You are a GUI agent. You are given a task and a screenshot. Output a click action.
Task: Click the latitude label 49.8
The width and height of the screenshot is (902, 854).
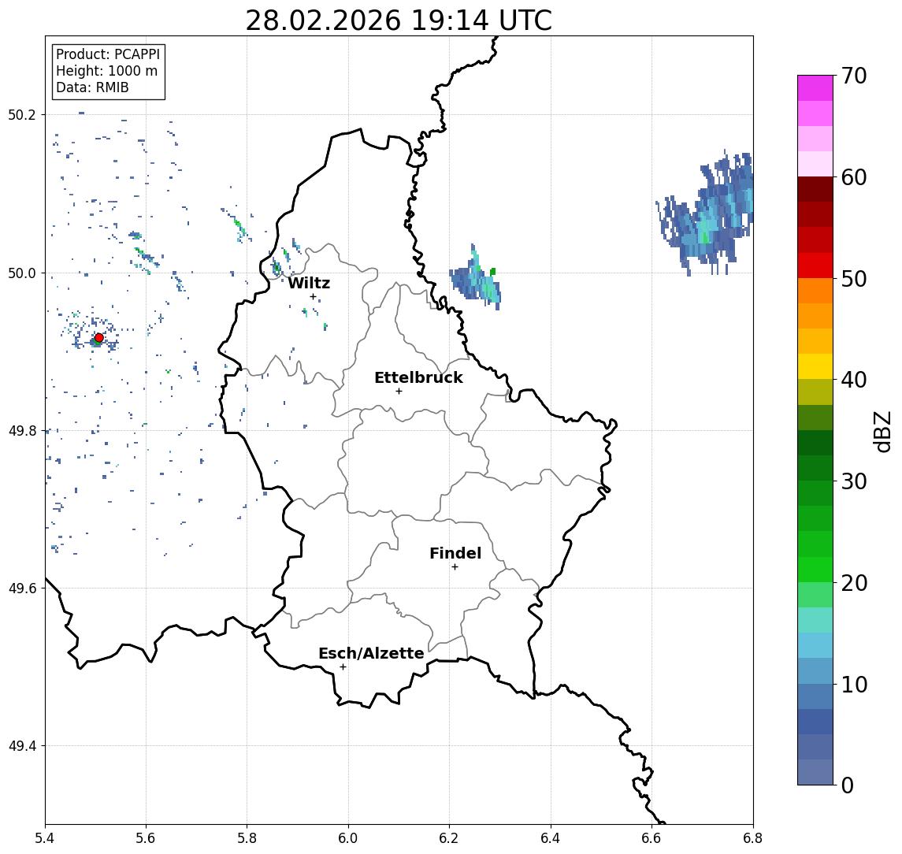coord(22,430)
